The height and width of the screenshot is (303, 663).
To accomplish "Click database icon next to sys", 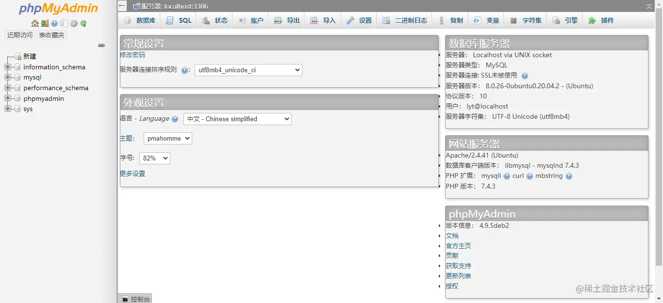I will (17, 109).
